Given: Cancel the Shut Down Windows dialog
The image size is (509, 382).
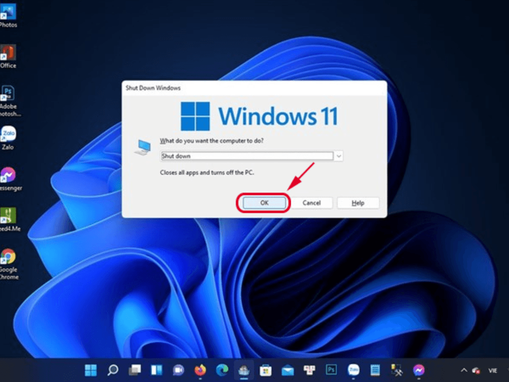Looking at the screenshot, I should 312,202.
